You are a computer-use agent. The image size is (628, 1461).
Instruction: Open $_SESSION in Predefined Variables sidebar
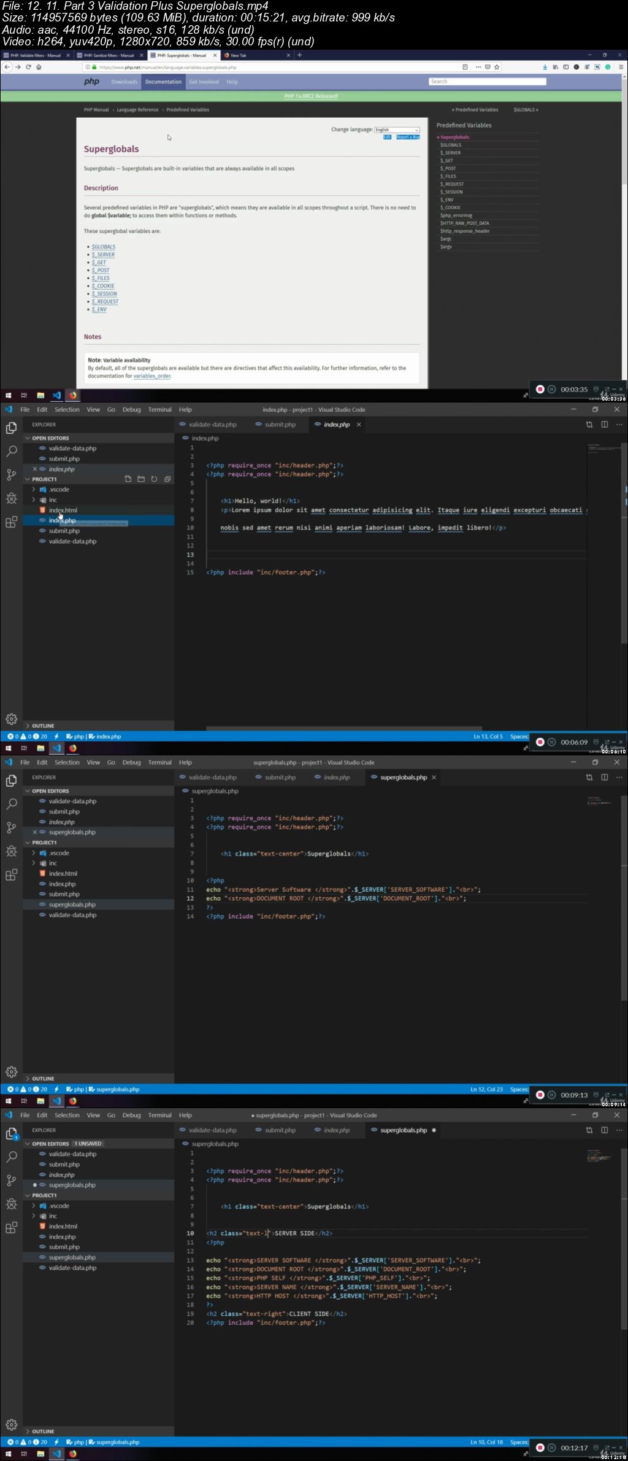451,192
